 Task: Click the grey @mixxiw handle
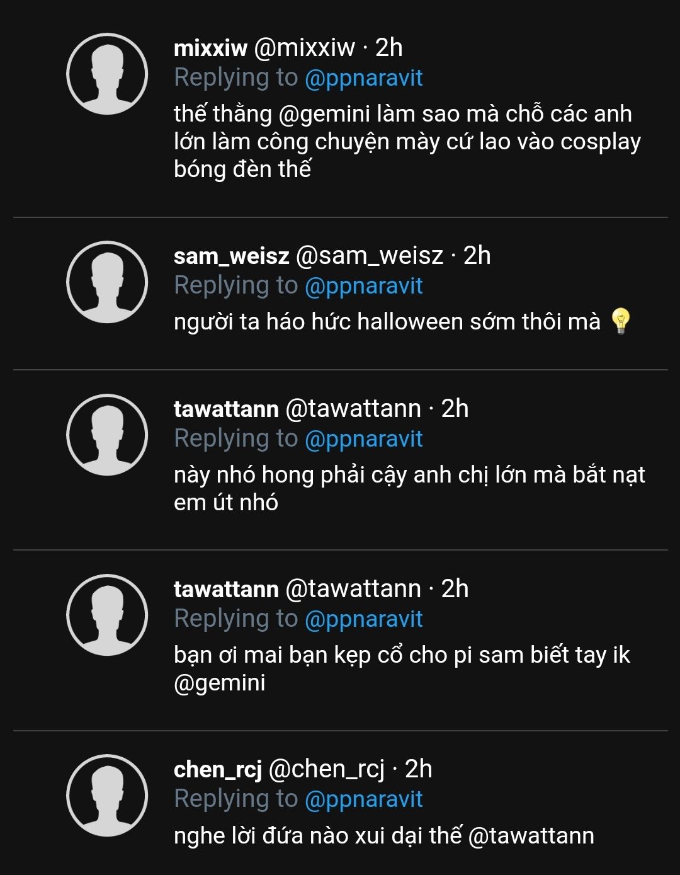(304, 48)
